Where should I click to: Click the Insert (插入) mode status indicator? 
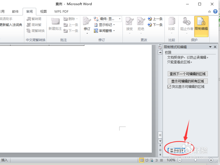[x=4, y=160]
